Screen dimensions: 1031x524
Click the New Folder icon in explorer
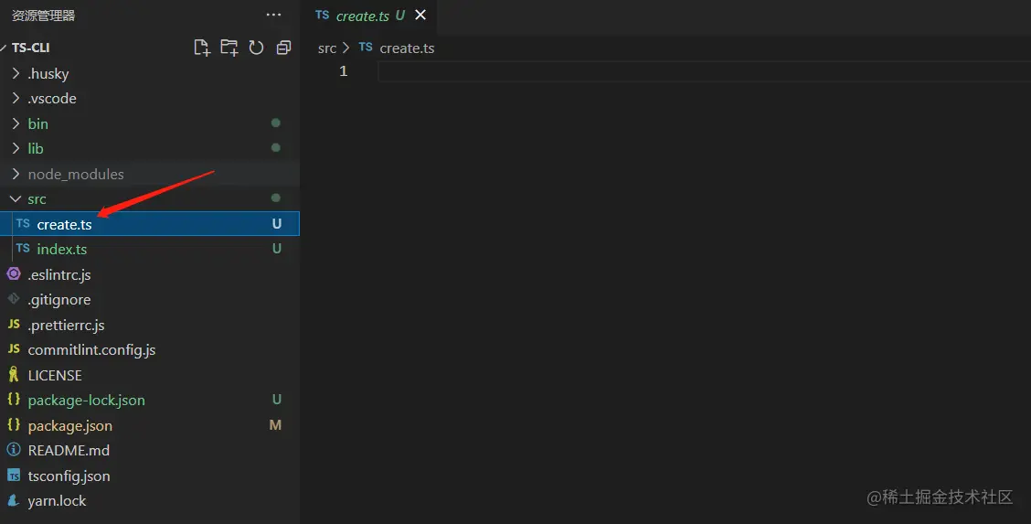[x=229, y=48]
